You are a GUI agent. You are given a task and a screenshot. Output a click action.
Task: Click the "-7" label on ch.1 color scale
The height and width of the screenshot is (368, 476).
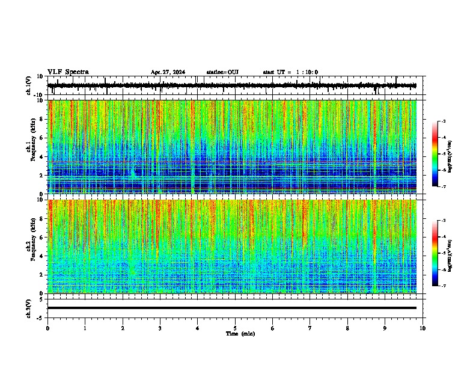pyautogui.click(x=443, y=186)
